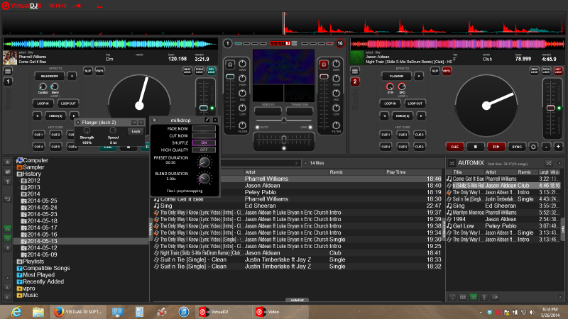Image resolution: width=568 pixels, height=319 pixels.
Task: Open Internet Explorer from taskbar
Action: point(16,311)
